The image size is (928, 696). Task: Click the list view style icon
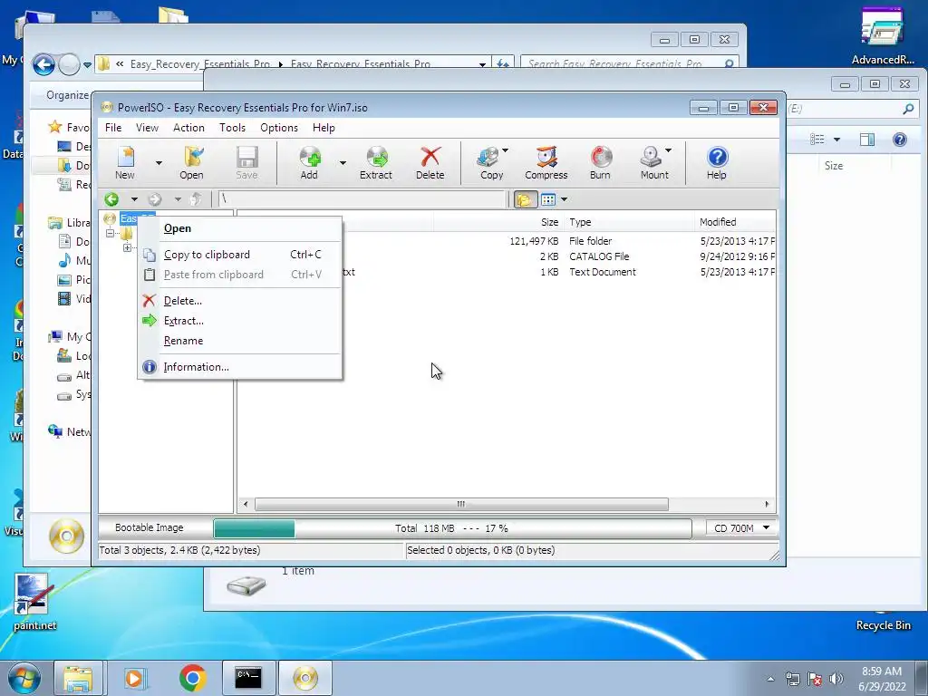548,199
